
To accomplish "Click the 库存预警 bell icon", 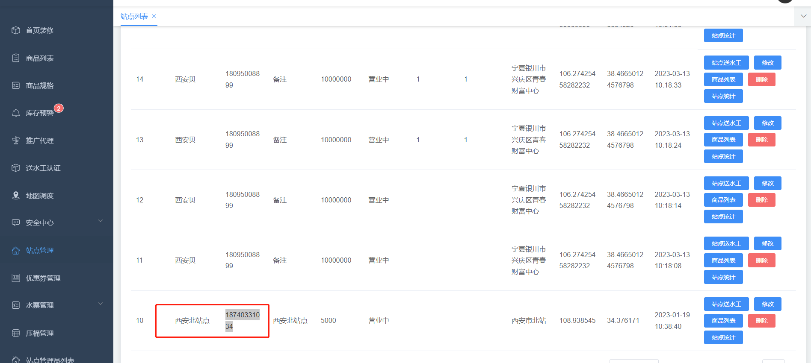I will click(x=16, y=113).
